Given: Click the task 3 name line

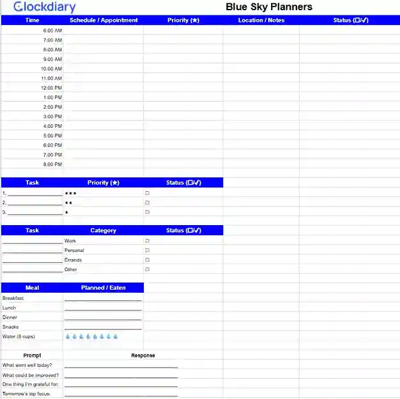Looking at the screenshot, I should 35,214.
